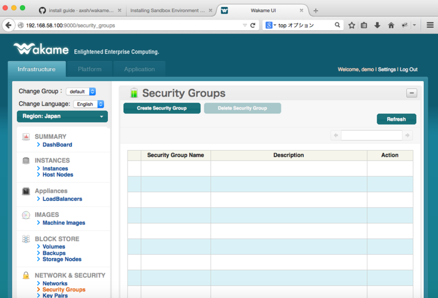Open the Key Pairs link

tap(55, 295)
